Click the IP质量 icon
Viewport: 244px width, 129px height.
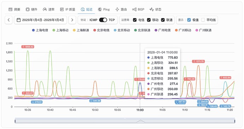tap(62, 10)
